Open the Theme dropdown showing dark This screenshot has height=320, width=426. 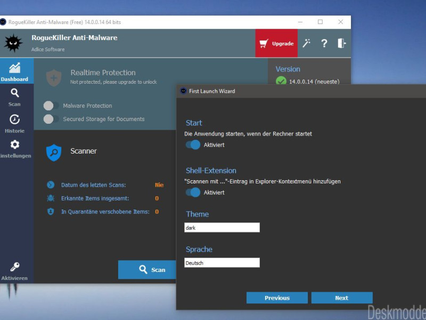222,228
